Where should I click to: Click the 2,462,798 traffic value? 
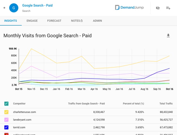(x=99, y=127)
